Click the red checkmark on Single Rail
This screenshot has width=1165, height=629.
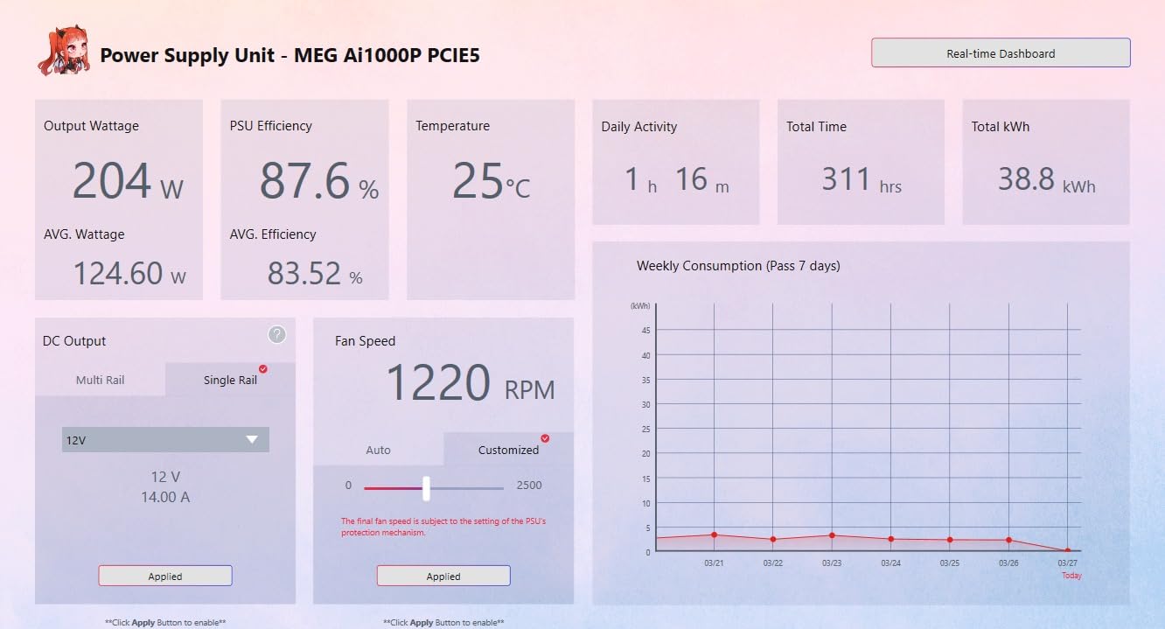(x=262, y=369)
